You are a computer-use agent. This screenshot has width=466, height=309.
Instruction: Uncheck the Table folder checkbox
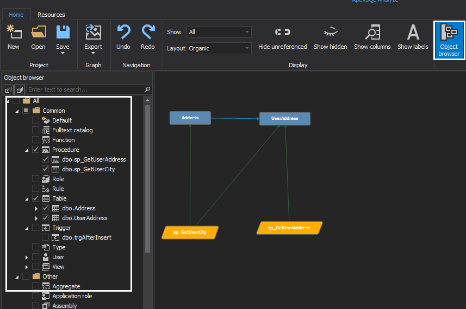click(x=36, y=198)
